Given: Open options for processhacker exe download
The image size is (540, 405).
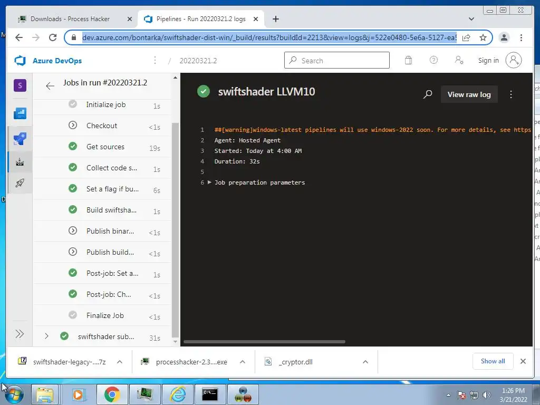Looking at the screenshot, I should click(243, 362).
